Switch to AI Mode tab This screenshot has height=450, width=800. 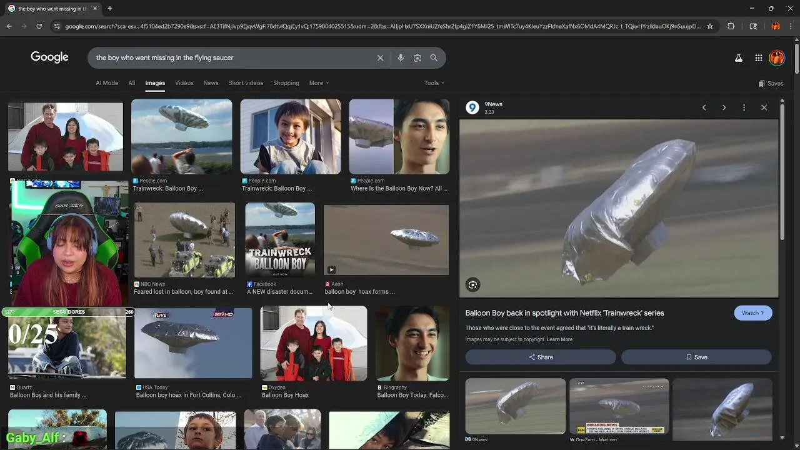pos(107,83)
